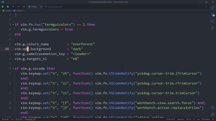Click the git branch indicator in status bar

(x=6, y=119)
